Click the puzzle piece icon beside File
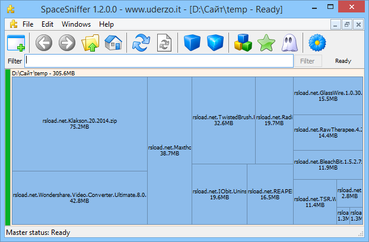The image size is (369, 242). (x=14, y=24)
